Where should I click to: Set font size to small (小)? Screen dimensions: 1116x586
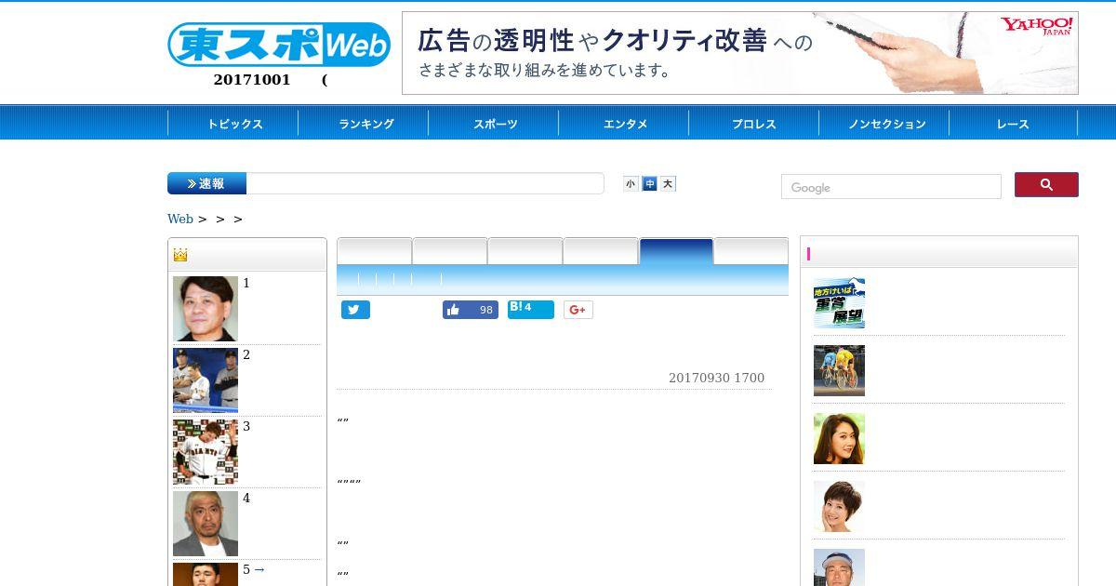(631, 184)
